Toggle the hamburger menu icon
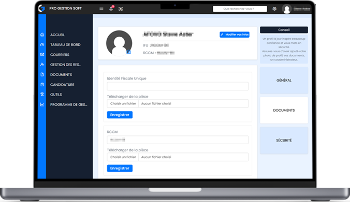The width and height of the screenshot is (350, 202). click(x=101, y=9)
